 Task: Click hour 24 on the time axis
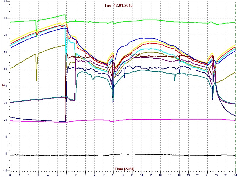coord(235,175)
